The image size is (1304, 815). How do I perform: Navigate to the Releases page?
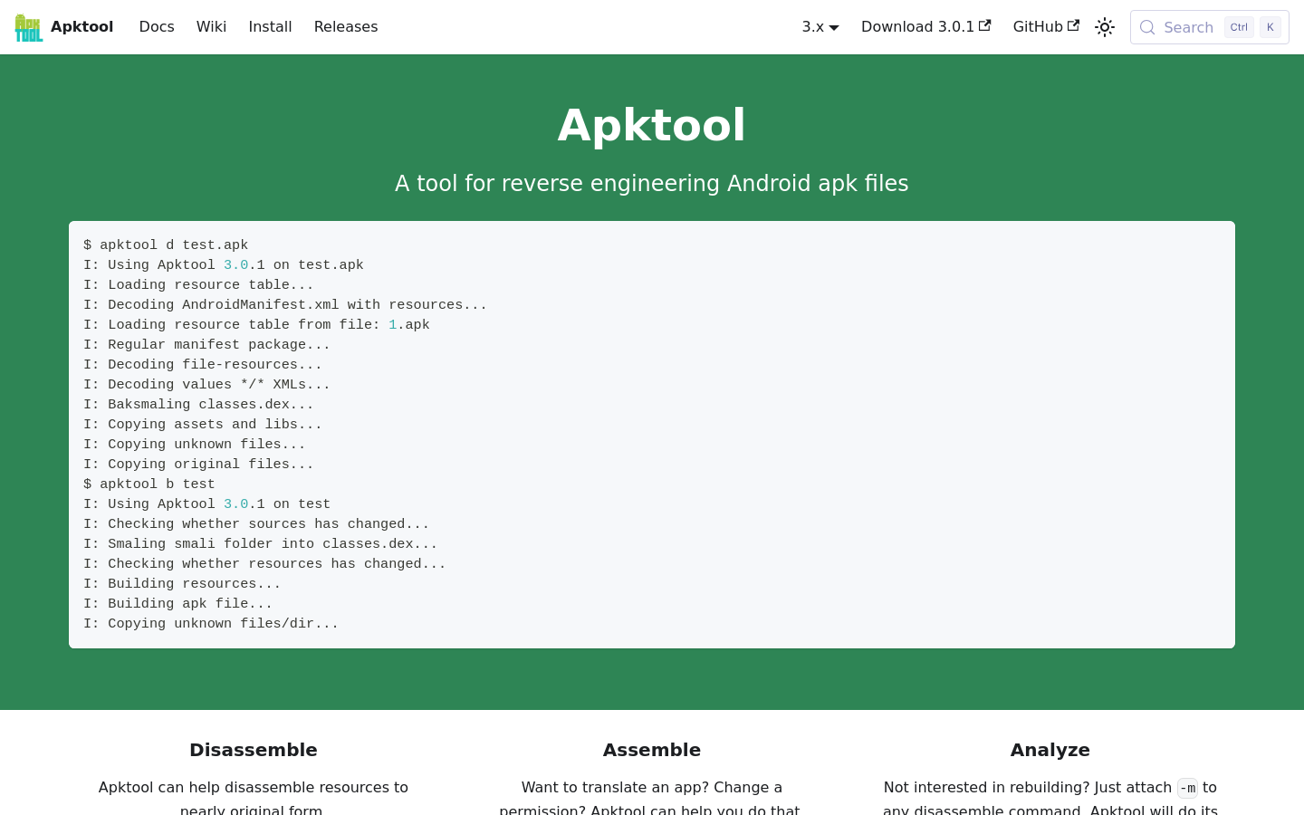click(346, 27)
